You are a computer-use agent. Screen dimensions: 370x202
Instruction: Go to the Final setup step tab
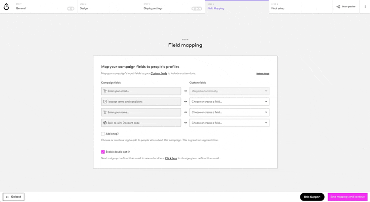pyautogui.click(x=301, y=6)
